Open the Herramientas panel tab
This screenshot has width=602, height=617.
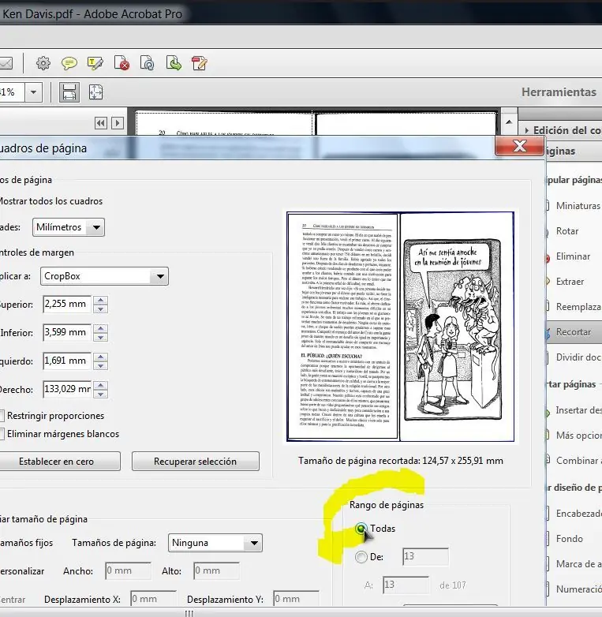coord(559,92)
